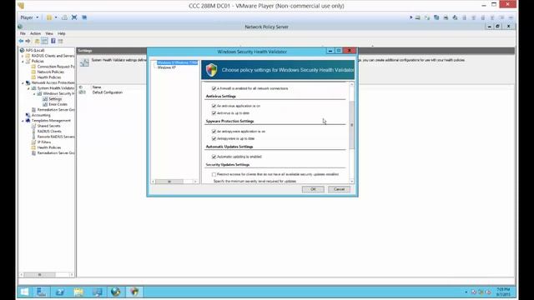The width and height of the screenshot is (534, 300).
Task: Uncheck An antispyware application is on
Action: pyautogui.click(x=214, y=132)
